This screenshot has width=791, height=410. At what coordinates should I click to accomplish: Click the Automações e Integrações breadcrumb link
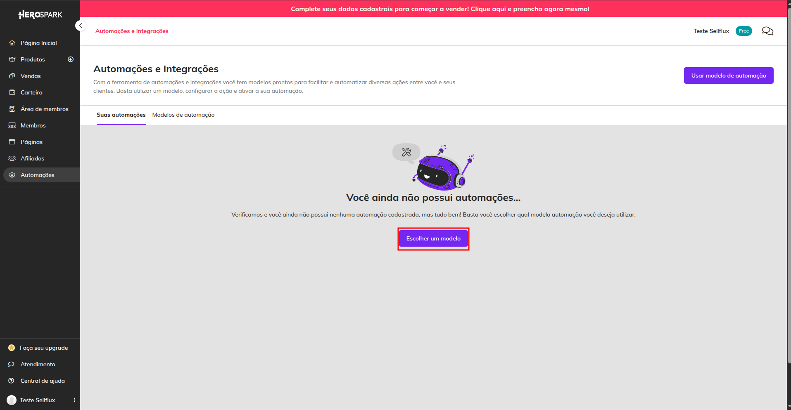132,31
